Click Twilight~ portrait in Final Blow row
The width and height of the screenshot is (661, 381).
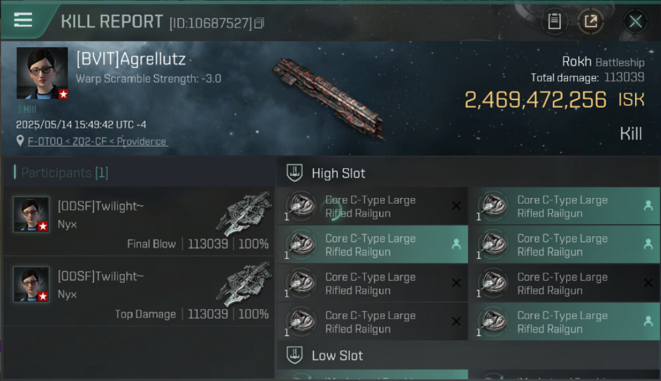click(32, 214)
